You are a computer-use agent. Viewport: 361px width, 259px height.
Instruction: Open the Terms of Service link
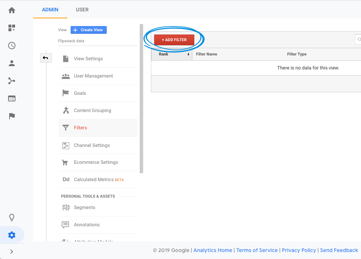[x=257, y=250]
